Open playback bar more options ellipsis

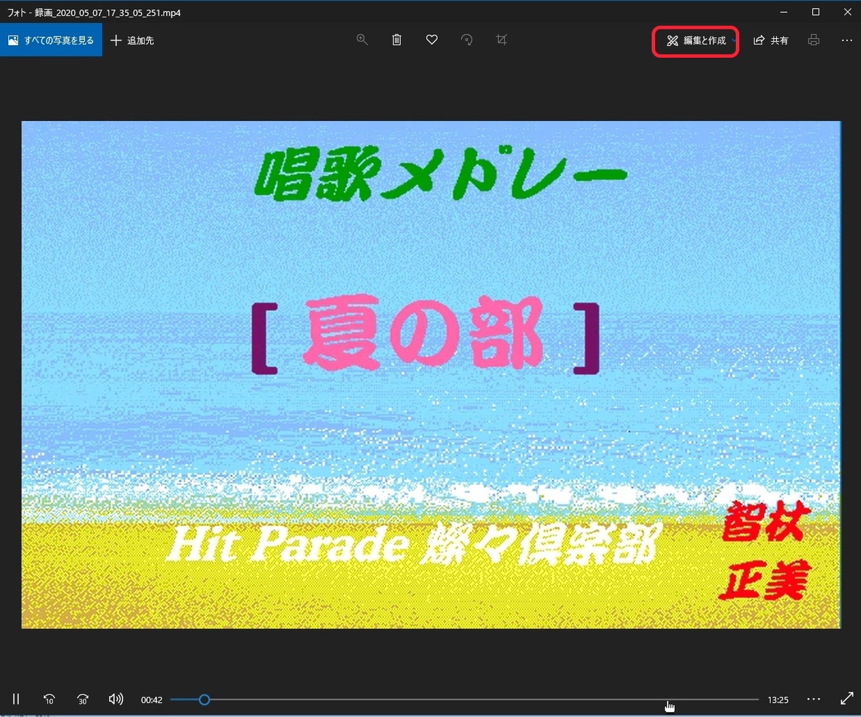click(814, 700)
